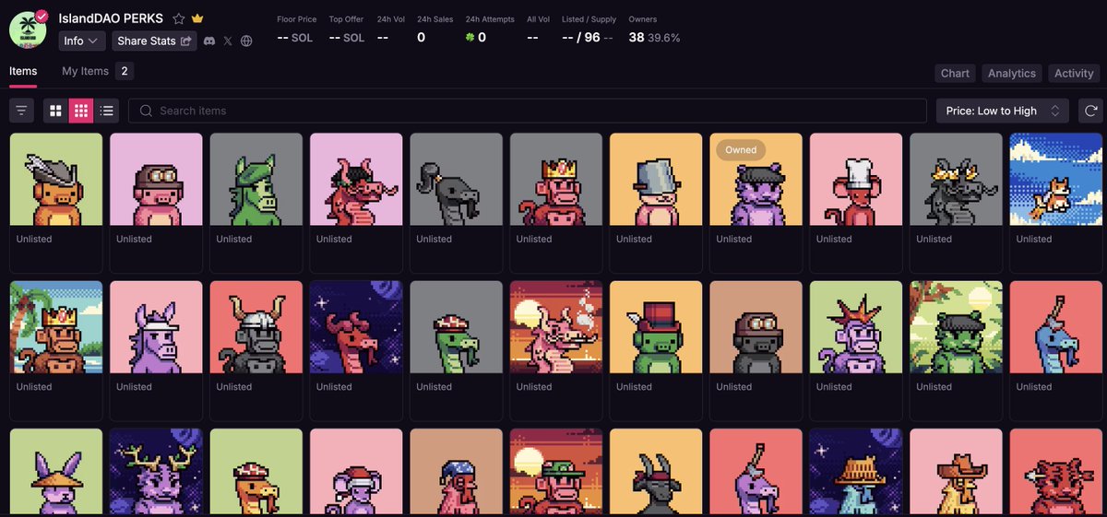1107x517 pixels.
Task: Click the Listed / Supply value
Action: point(588,38)
